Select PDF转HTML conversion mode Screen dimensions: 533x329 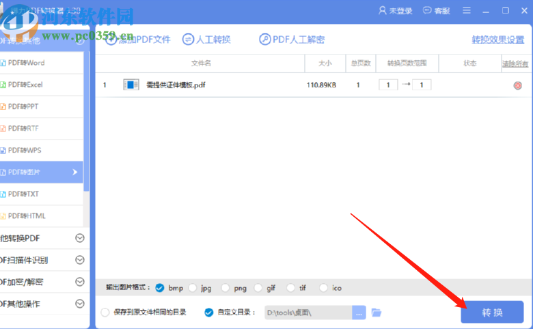pos(42,215)
